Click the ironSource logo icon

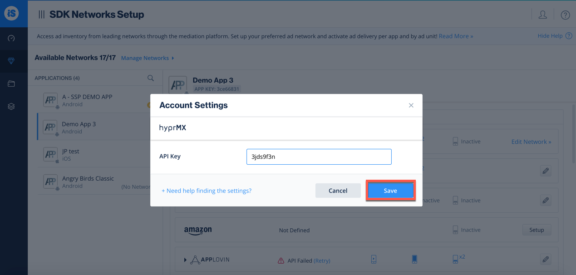click(11, 13)
